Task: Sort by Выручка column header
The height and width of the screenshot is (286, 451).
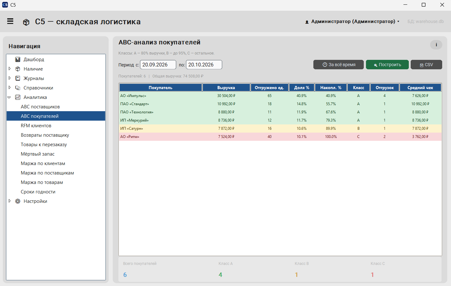Action: tap(226, 88)
